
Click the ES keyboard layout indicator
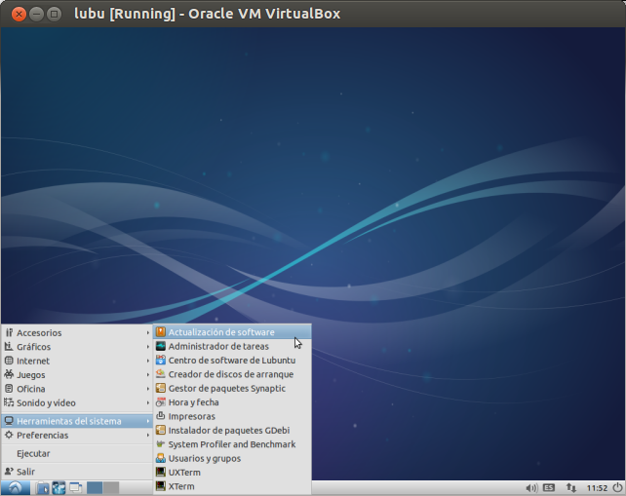click(x=550, y=487)
